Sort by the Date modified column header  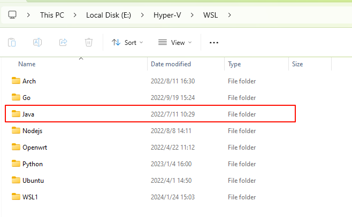171,64
